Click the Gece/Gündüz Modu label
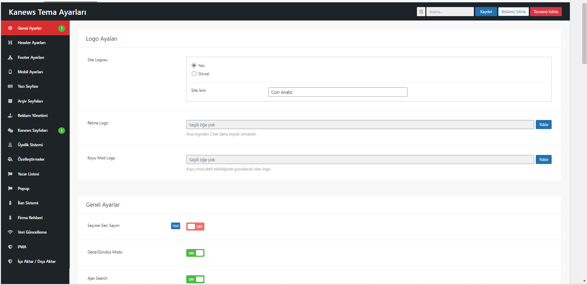This screenshot has width=587, height=285. [105, 252]
